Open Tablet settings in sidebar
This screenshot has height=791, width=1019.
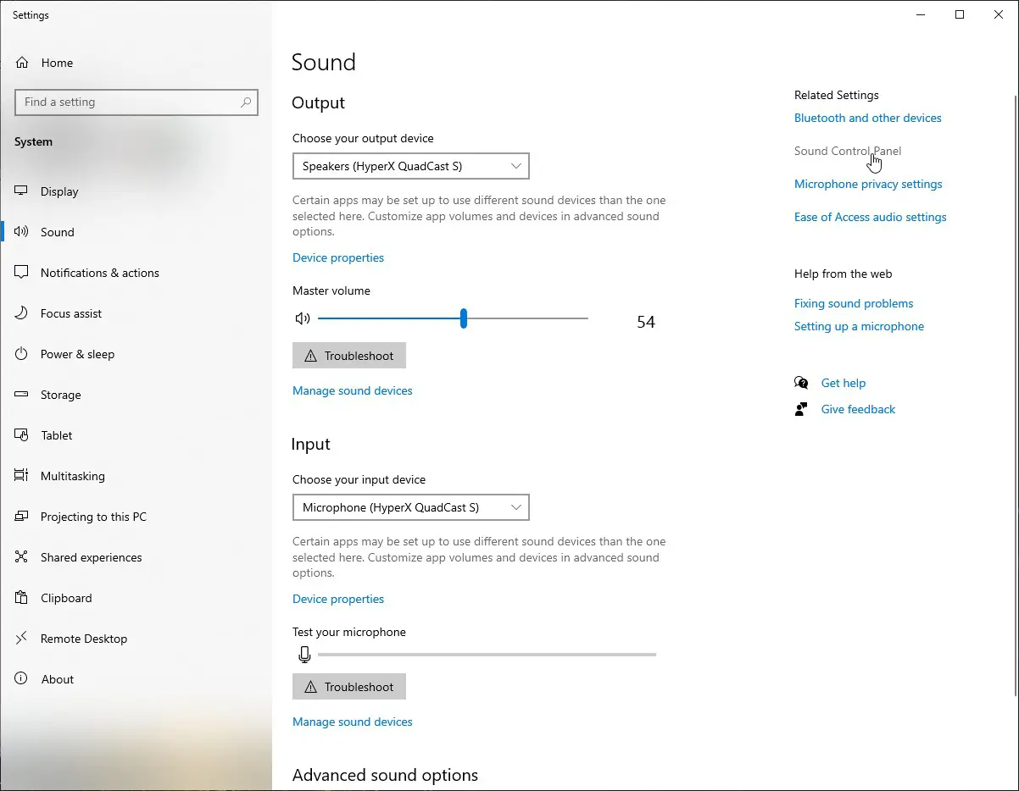click(136, 435)
